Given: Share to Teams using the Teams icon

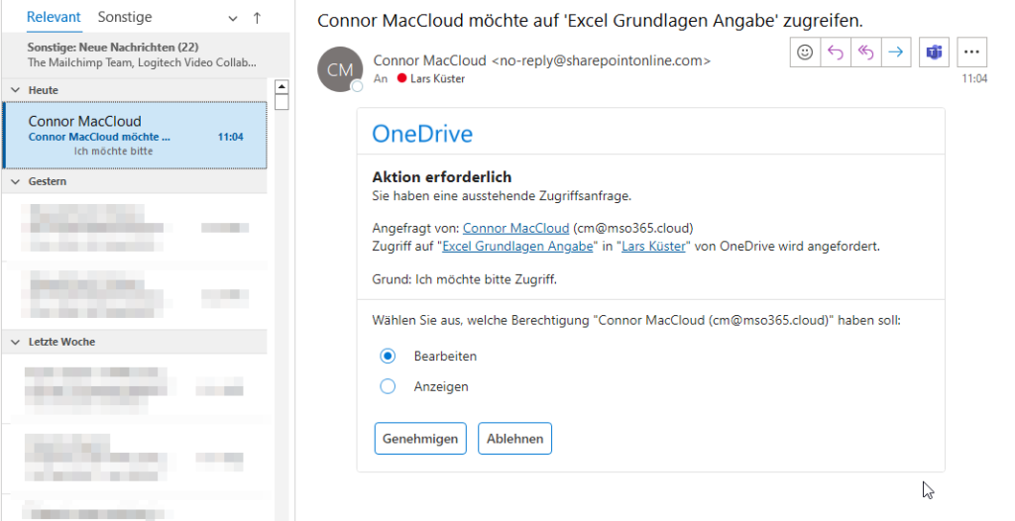Looking at the screenshot, I should pyautogui.click(x=934, y=52).
